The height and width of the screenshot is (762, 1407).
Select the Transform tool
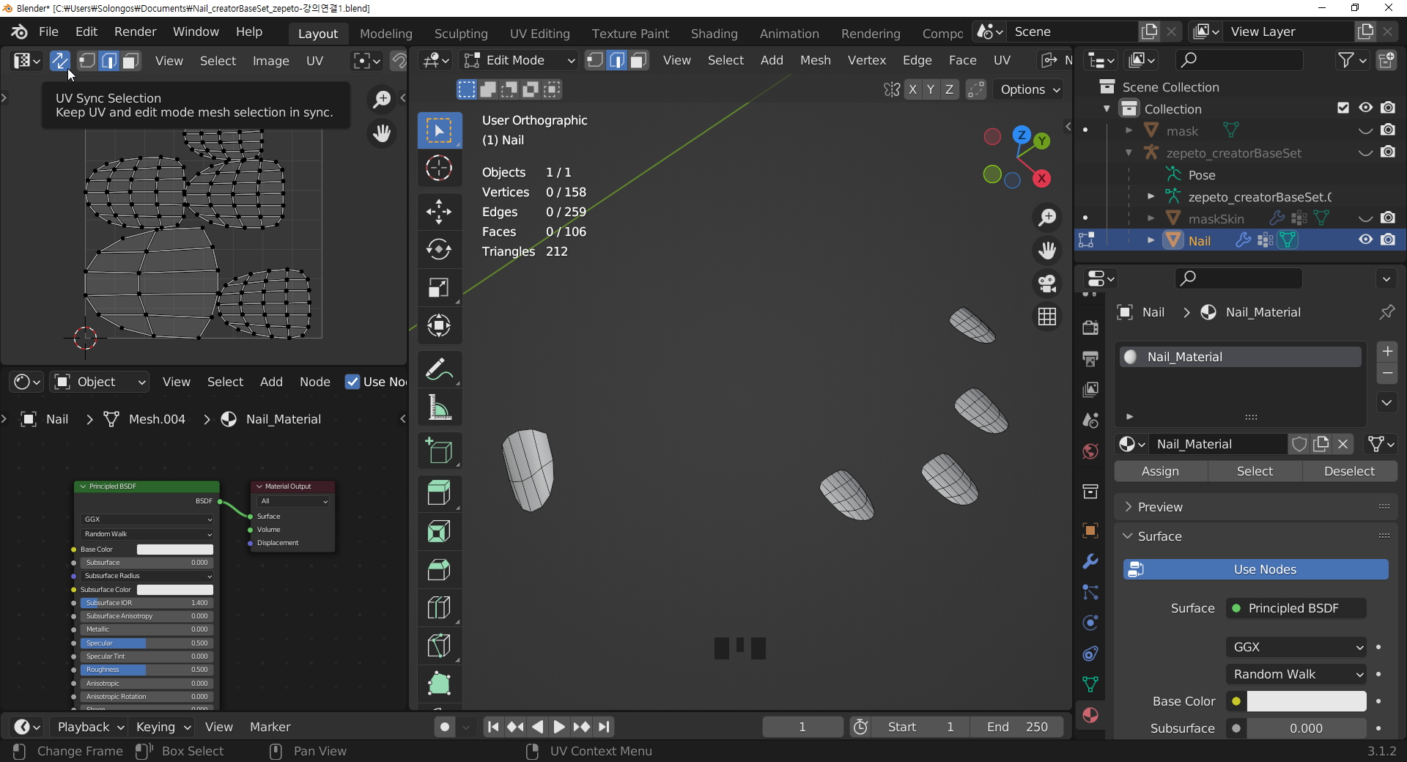coord(439,326)
